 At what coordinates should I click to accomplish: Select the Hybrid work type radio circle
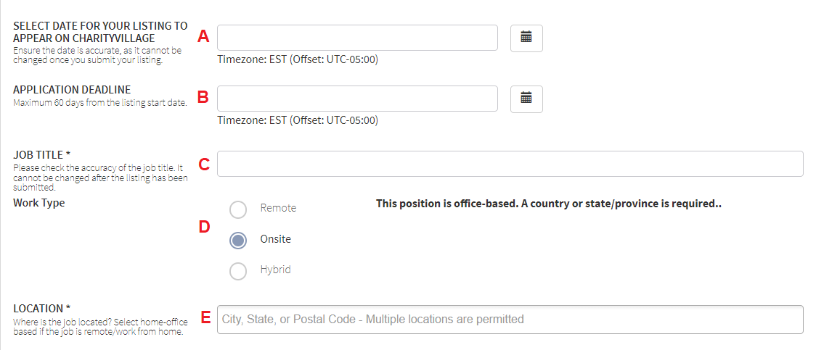pos(238,270)
